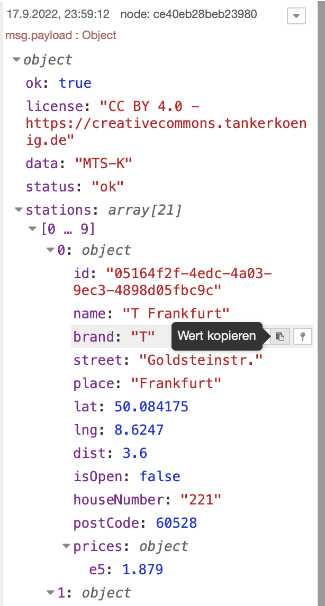Click the timestamp 17.9.2022, 23:59:12
This screenshot has height=606, width=325.
click(x=58, y=14)
